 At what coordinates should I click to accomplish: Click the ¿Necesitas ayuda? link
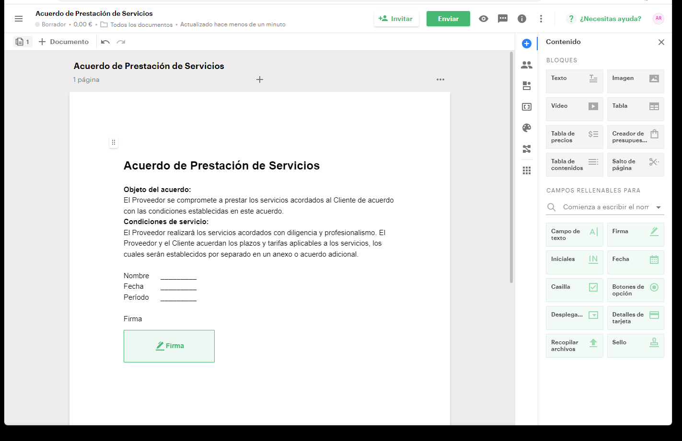610,19
